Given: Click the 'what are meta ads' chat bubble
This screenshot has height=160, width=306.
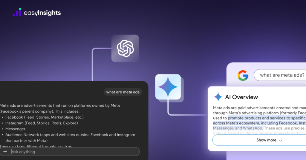Looking at the screenshot, I should click(123, 92).
